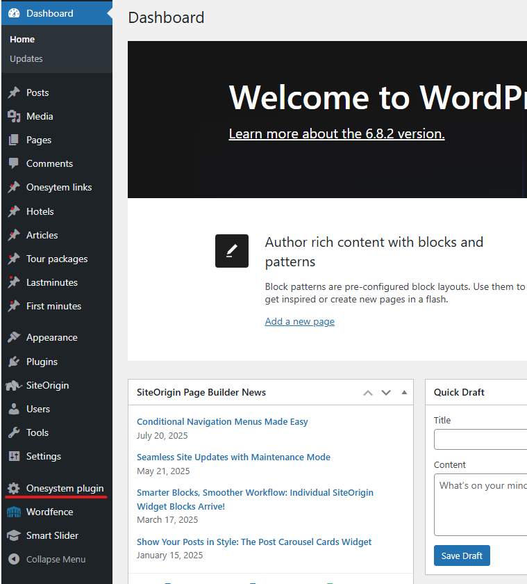Open First minutes menu

[57, 306]
